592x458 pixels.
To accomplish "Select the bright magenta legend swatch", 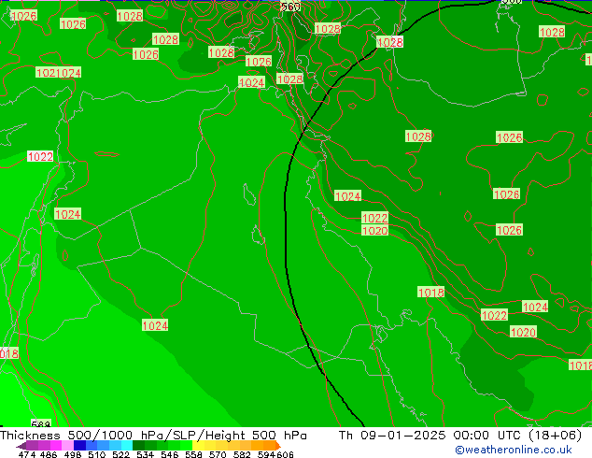I will [56, 445].
